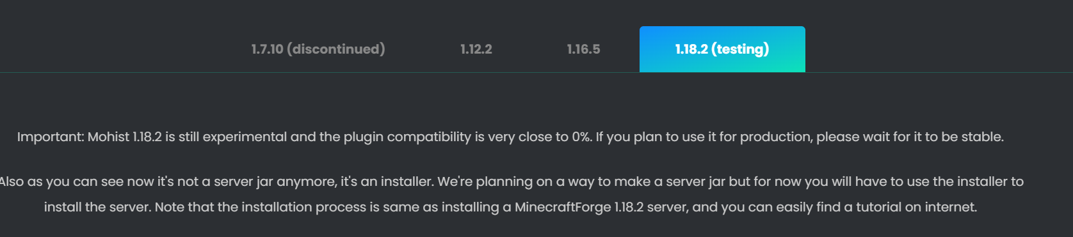
Task: Click the highlighted 1.18.2 (testing) tab
Action: tap(722, 49)
